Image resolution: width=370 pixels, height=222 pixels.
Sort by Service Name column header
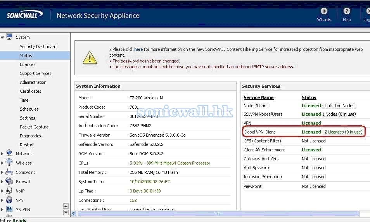pos(258,97)
